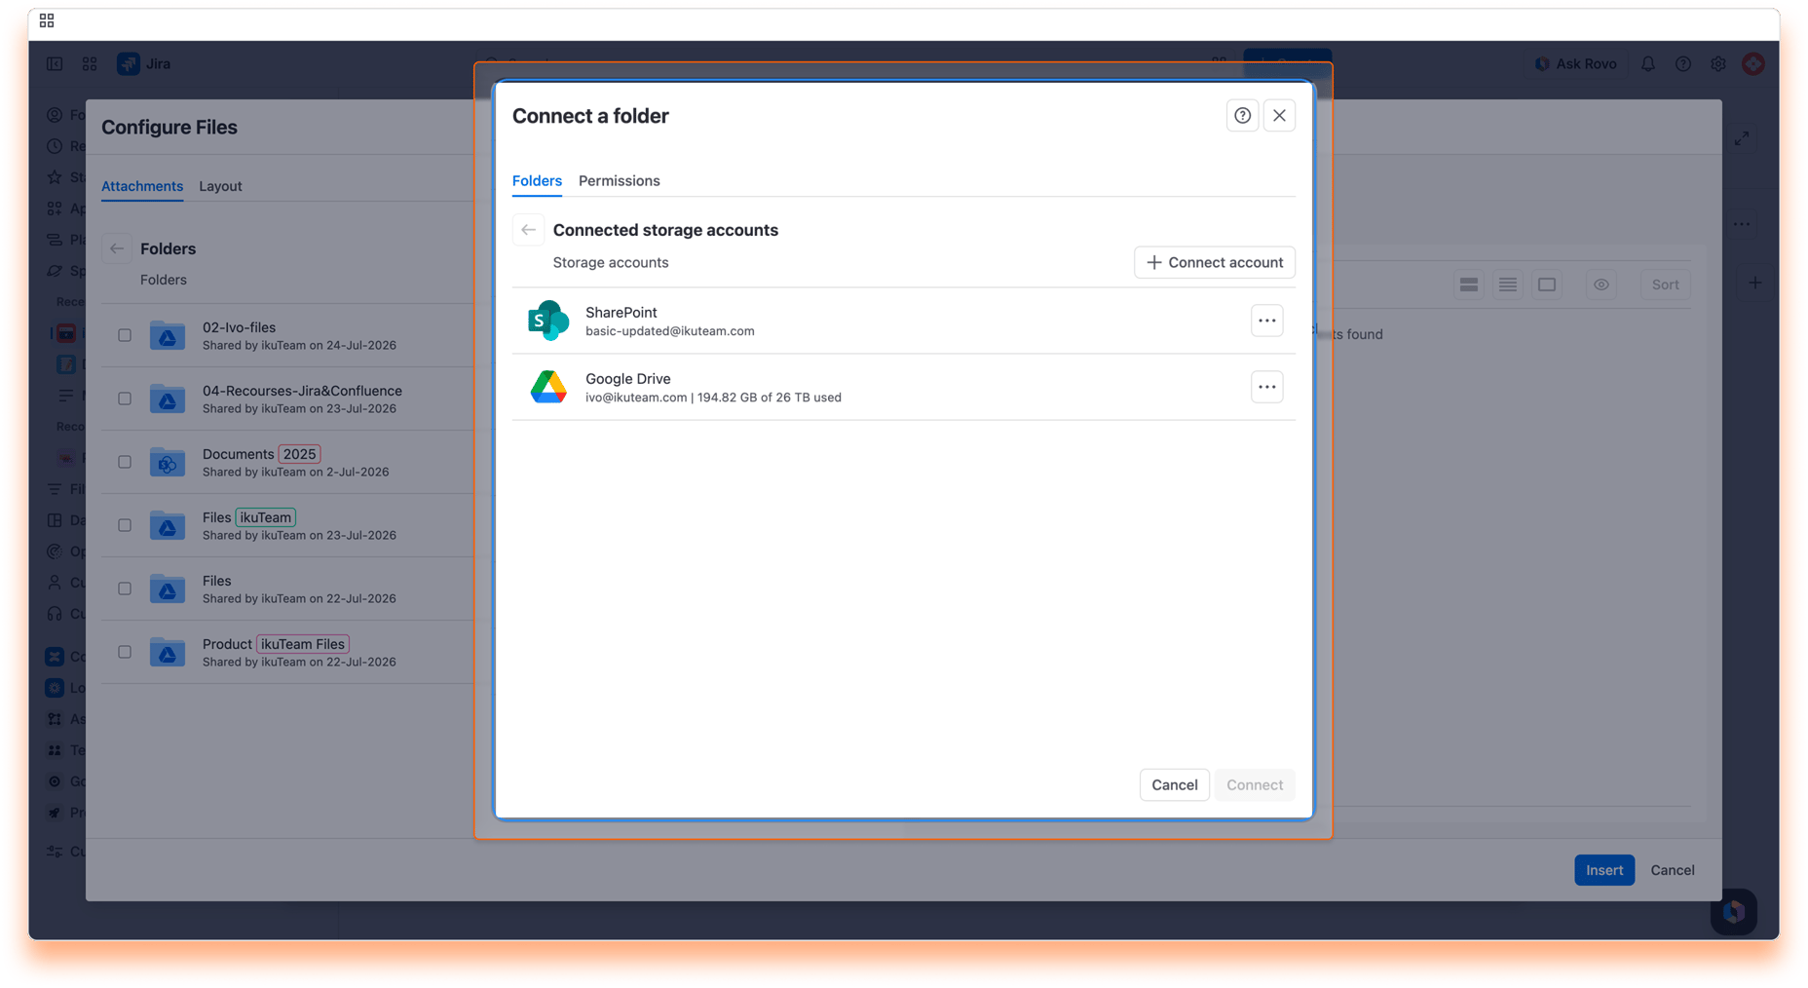Select the Google Drive logo icon

point(548,387)
